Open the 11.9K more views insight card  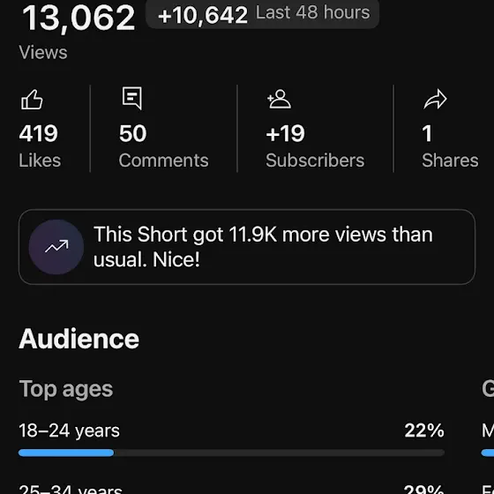click(247, 247)
